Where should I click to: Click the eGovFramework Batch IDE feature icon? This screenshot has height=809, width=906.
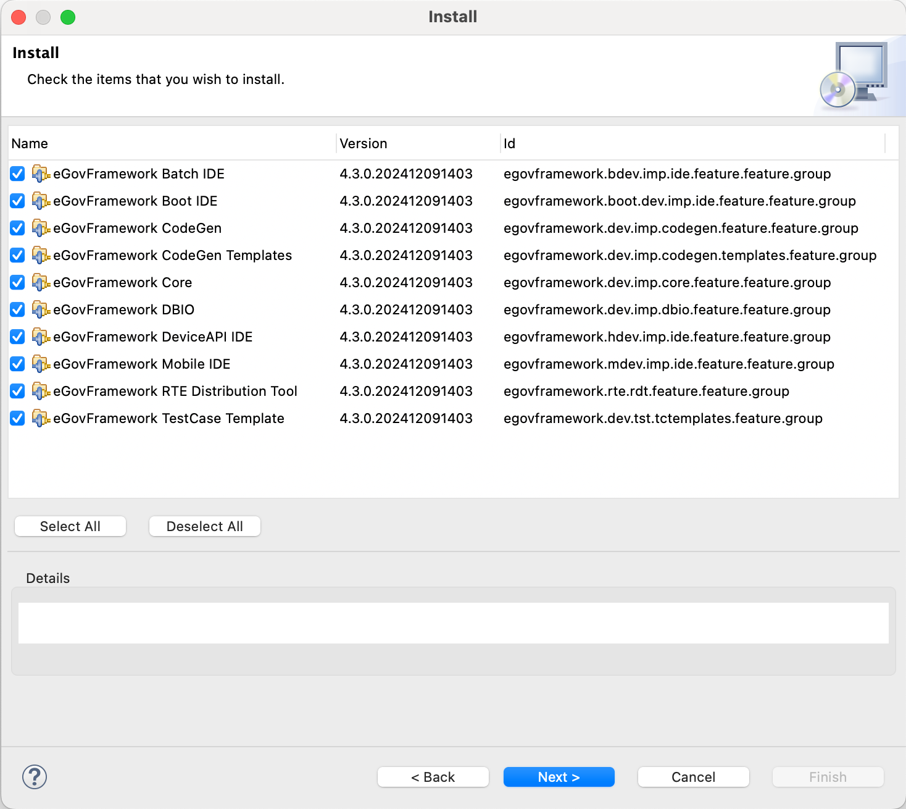pos(41,174)
